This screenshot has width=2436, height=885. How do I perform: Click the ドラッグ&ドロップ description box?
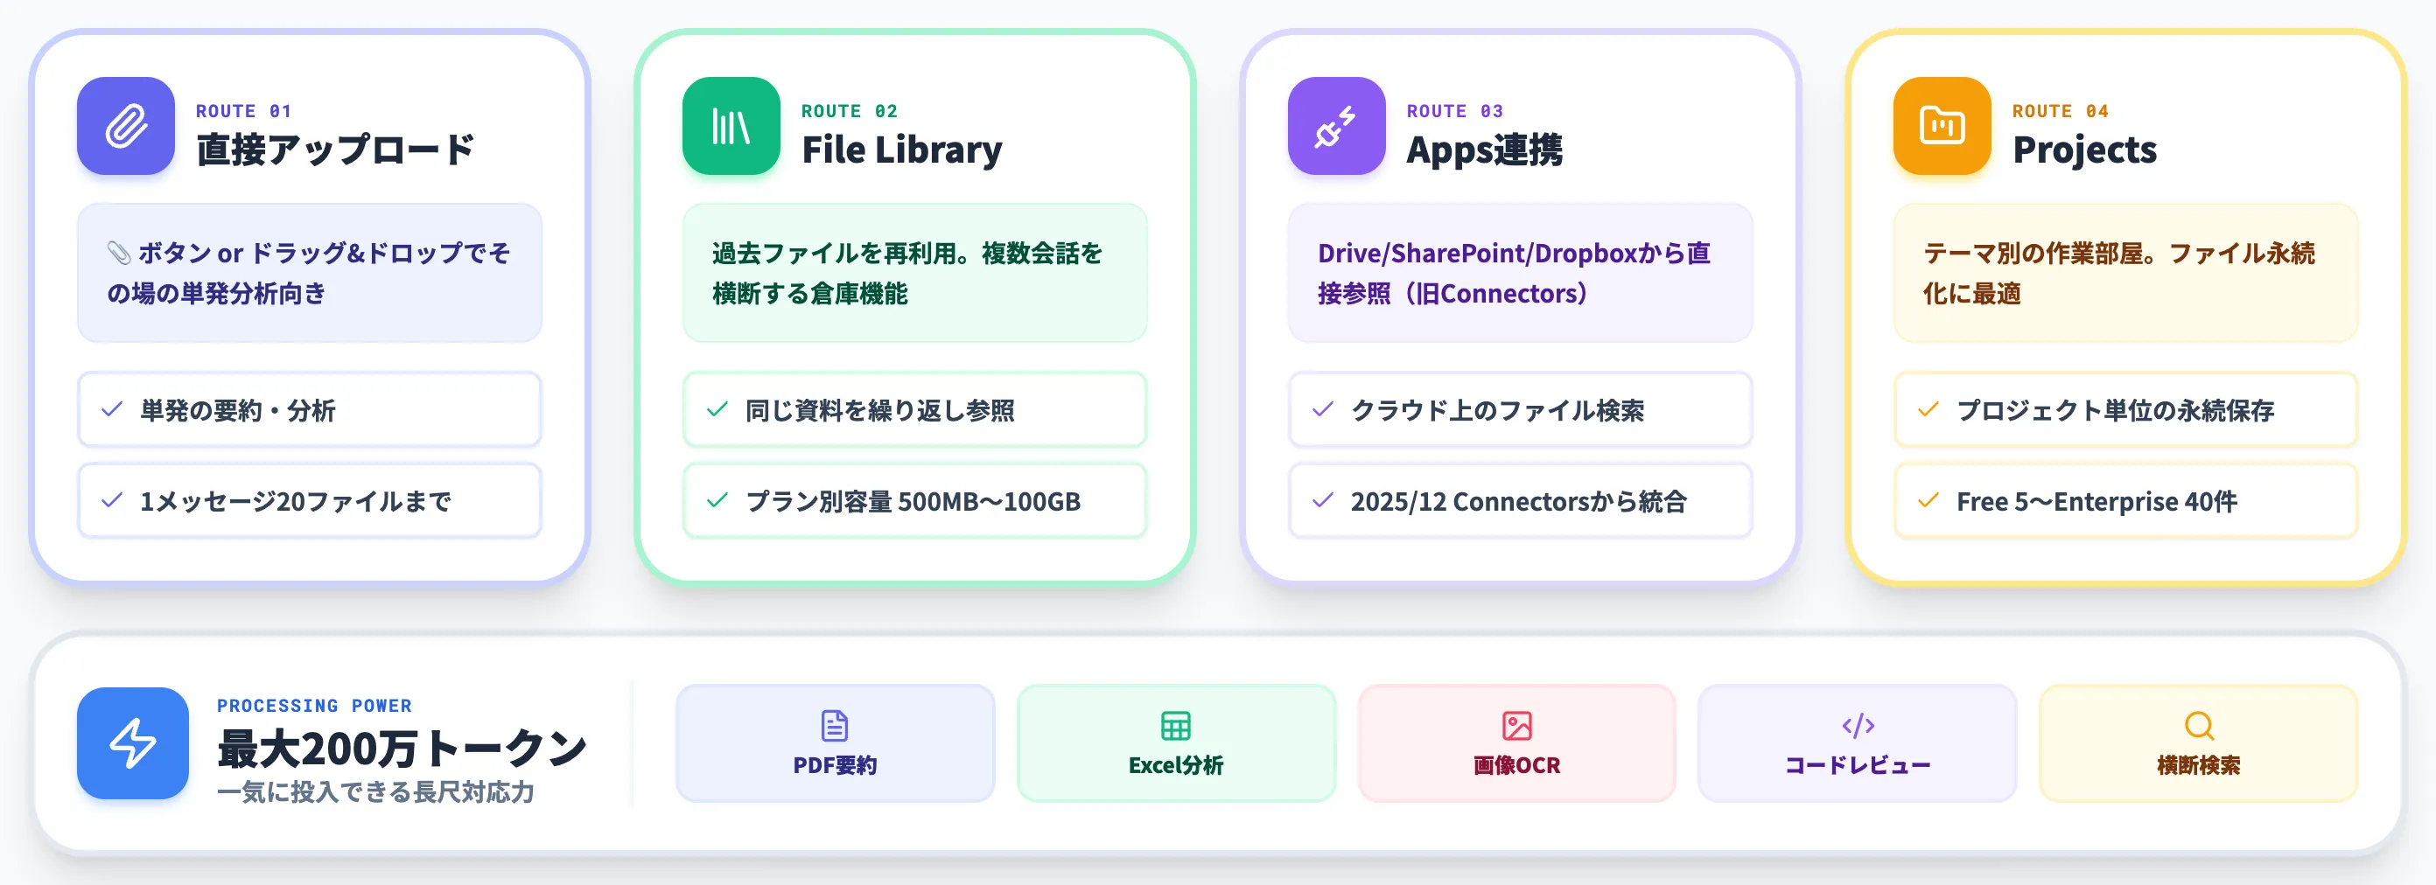coord(309,272)
